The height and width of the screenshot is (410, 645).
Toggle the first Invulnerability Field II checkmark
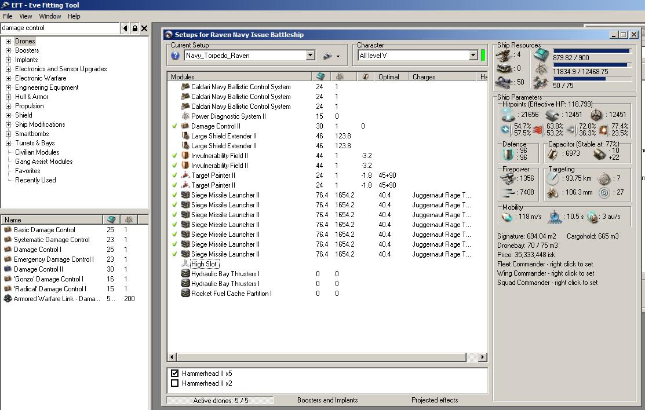pos(174,155)
